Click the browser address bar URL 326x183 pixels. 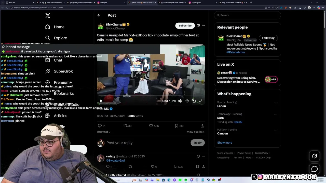(38, 8)
